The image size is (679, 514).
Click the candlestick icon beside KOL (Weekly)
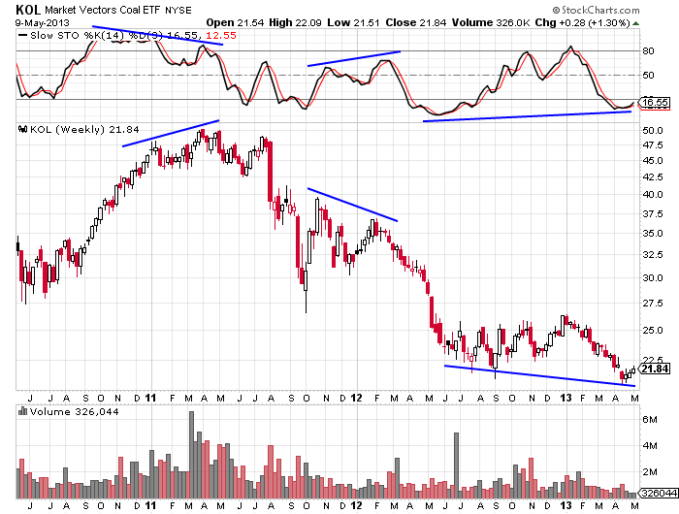coord(23,129)
